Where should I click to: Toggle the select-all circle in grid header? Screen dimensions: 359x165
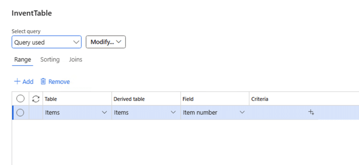(x=20, y=99)
